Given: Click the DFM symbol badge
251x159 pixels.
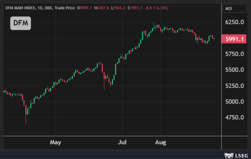Looking at the screenshot, I should point(20,23).
